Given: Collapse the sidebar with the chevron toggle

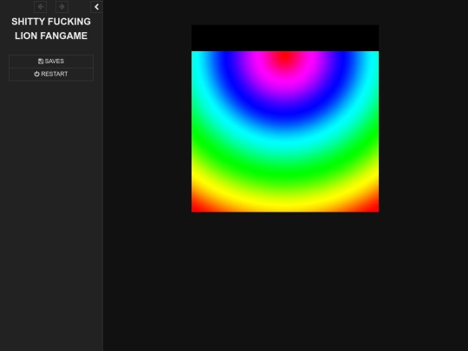Looking at the screenshot, I should [x=97, y=7].
